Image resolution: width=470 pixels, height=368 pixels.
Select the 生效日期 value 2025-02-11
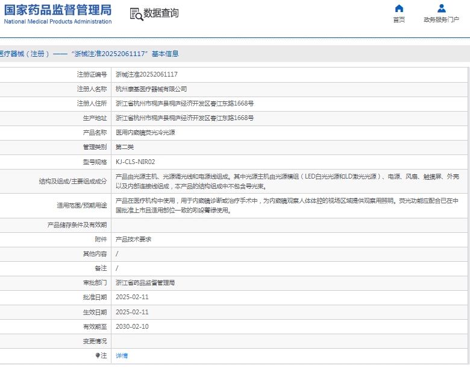132,312
